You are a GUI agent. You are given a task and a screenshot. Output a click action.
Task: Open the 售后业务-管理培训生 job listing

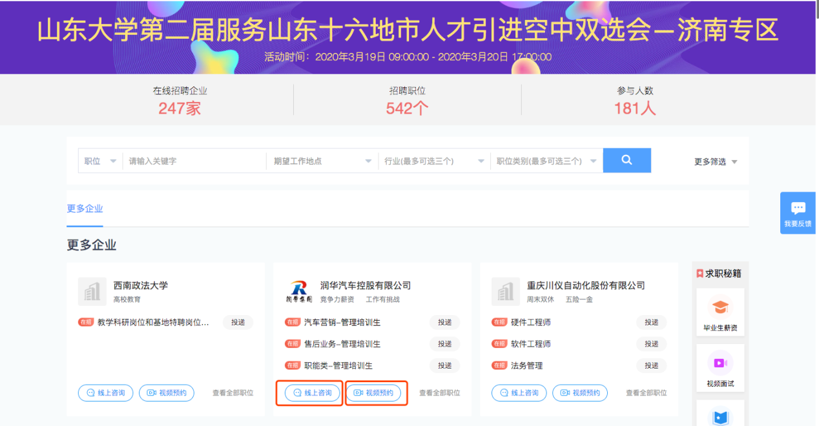pos(342,344)
